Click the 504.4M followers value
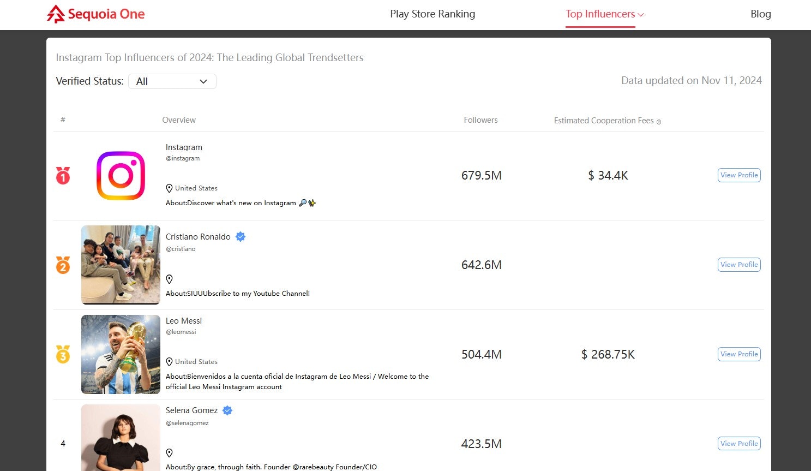Image resolution: width=811 pixels, height=471 pixels. click(x=482, y=355)
